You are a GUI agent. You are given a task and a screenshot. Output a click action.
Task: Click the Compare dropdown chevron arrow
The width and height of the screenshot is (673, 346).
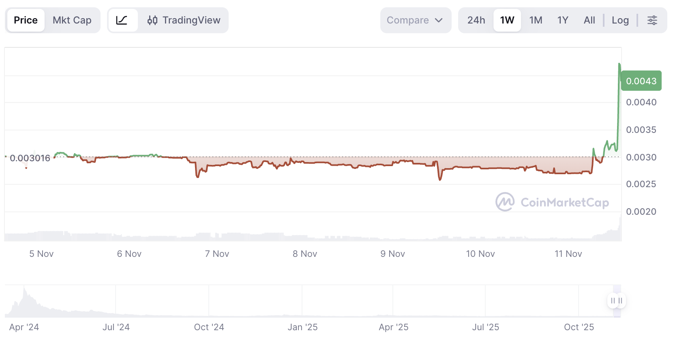(439, 20)
